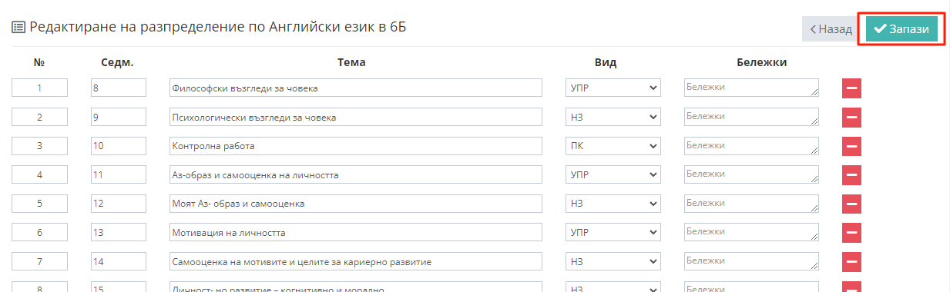Expand the ПК type dropdown in row 3
The image size is (950, 292).
[x=613, y=146]
